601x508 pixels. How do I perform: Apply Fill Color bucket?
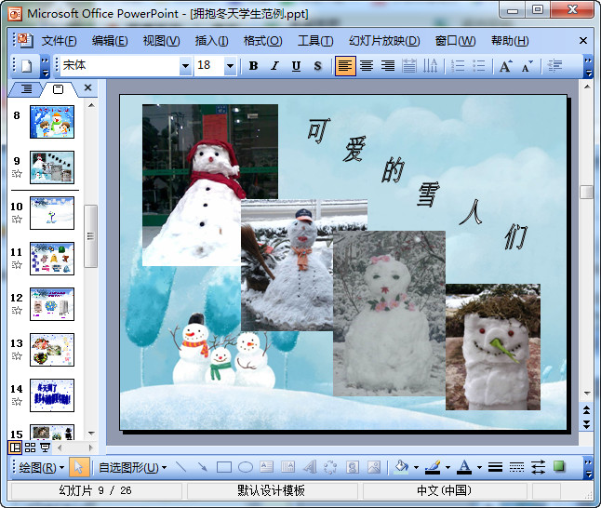point(402,467)
